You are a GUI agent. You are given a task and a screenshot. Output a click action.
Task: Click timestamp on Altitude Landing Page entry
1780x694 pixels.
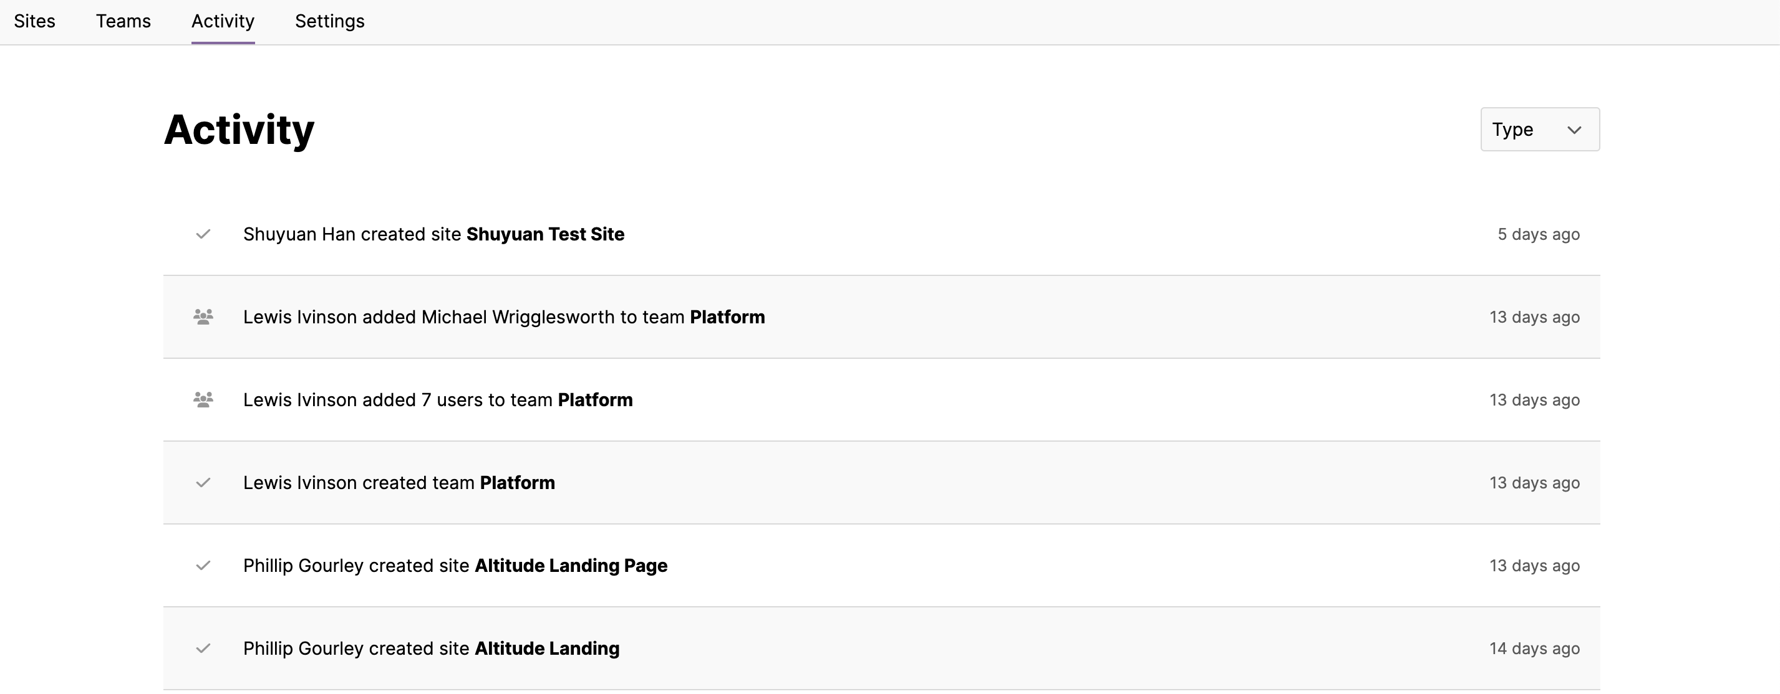click(x=1534, y=566)
